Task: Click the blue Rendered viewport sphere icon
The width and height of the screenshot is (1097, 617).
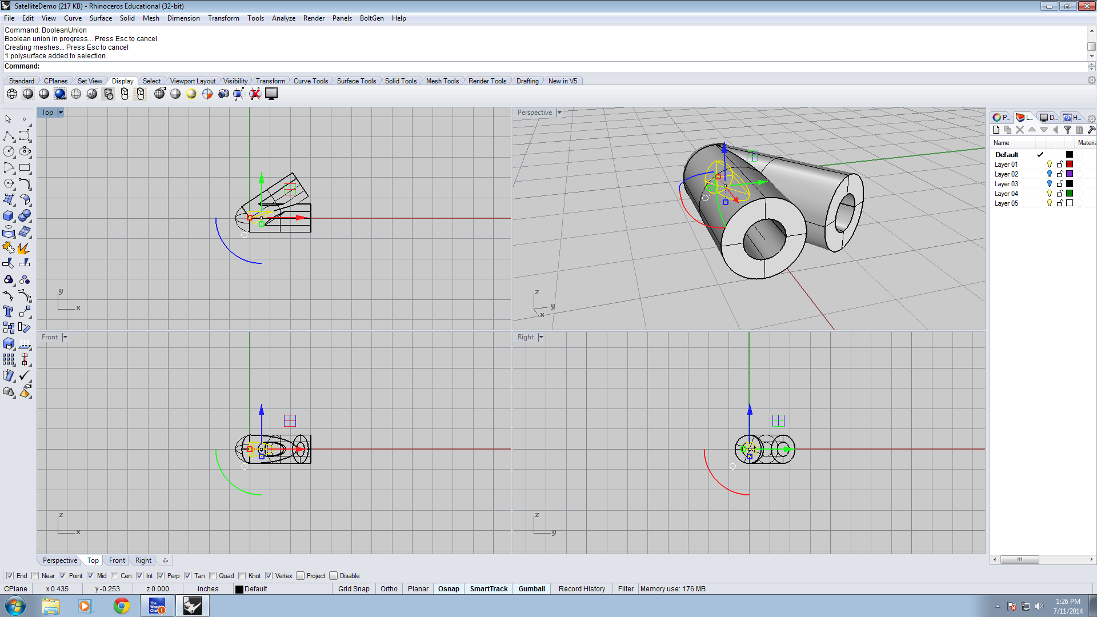Action: point(60,94)
